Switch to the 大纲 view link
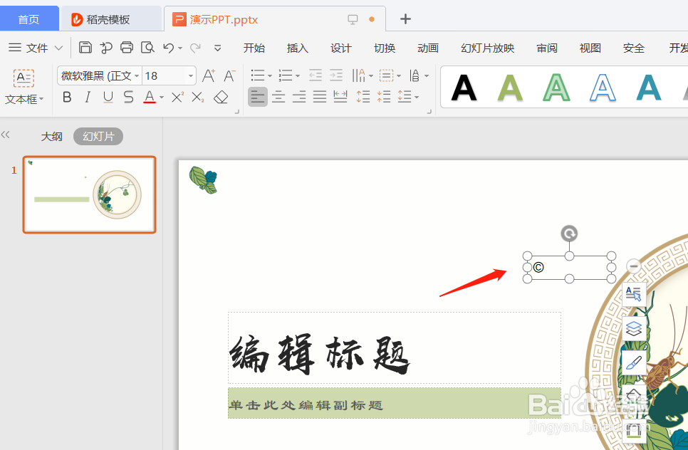This screenshot has height=450, width=688. click(51, 136)
